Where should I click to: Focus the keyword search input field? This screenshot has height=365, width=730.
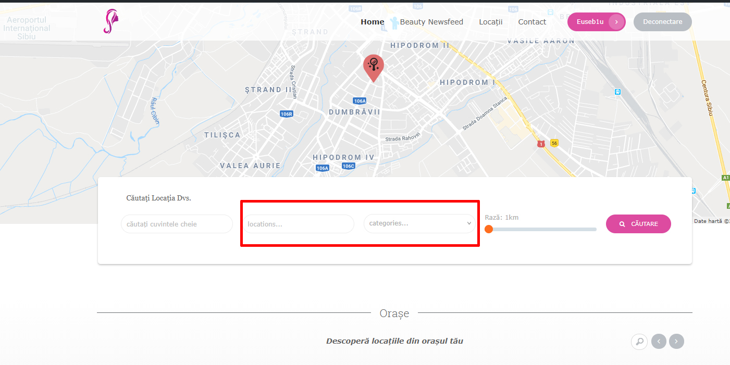(x=177, y=224)
